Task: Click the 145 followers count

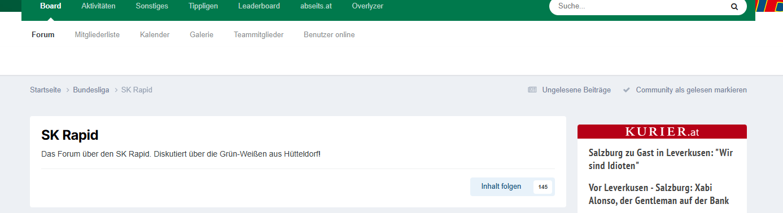Action: pyautogui.click(x=543, y=187)
